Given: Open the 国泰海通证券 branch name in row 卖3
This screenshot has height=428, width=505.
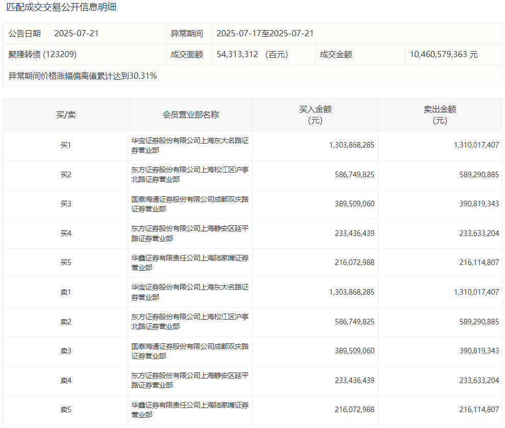Looking at the screenshot, I should coord(190,351).
